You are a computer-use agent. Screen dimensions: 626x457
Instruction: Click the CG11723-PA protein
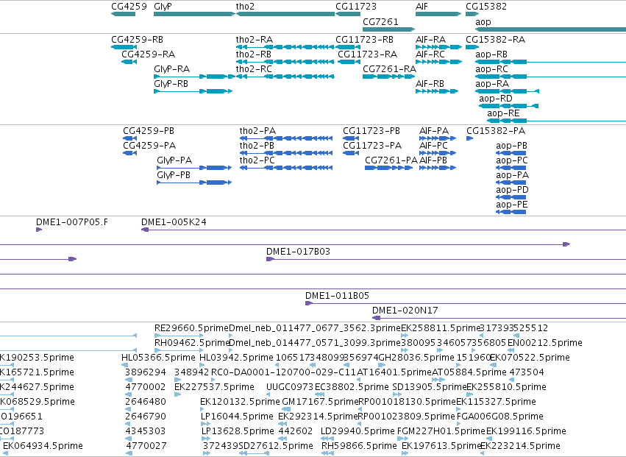coord(372,146)
